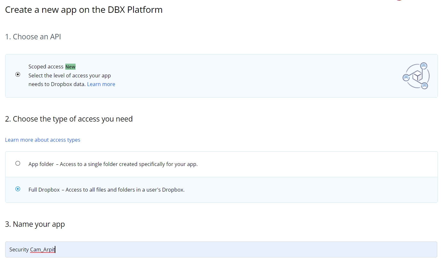Click the green New badge
Image resolution: width=444 pixels, height=261 pixels.
click(x=70, y=67)
